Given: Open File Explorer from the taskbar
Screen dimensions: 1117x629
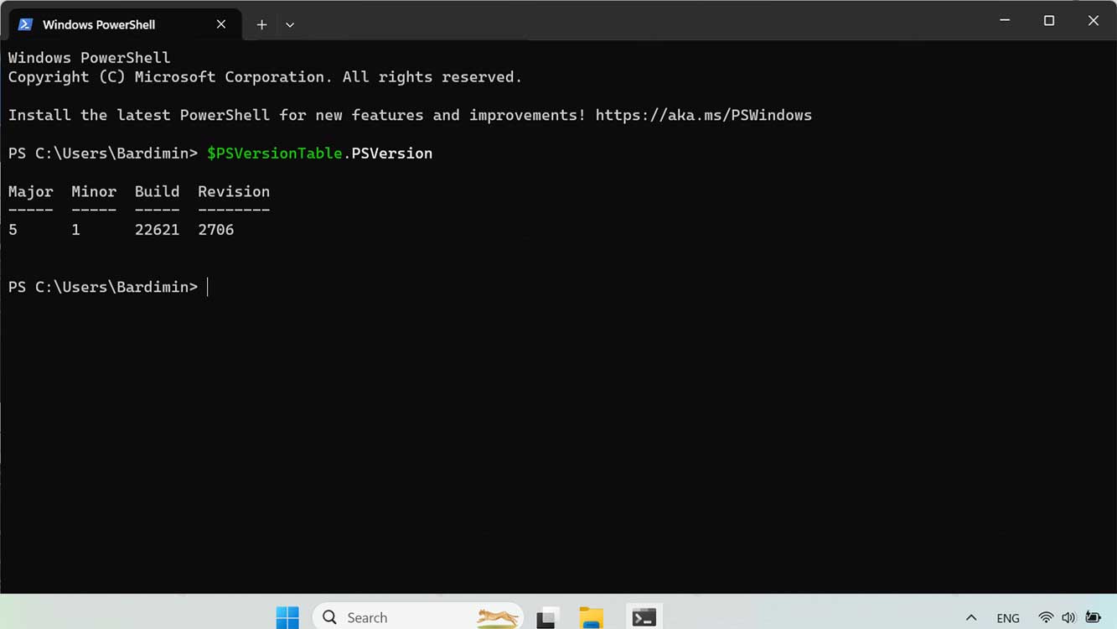Looking at the screenshot, I should [592, 618].
